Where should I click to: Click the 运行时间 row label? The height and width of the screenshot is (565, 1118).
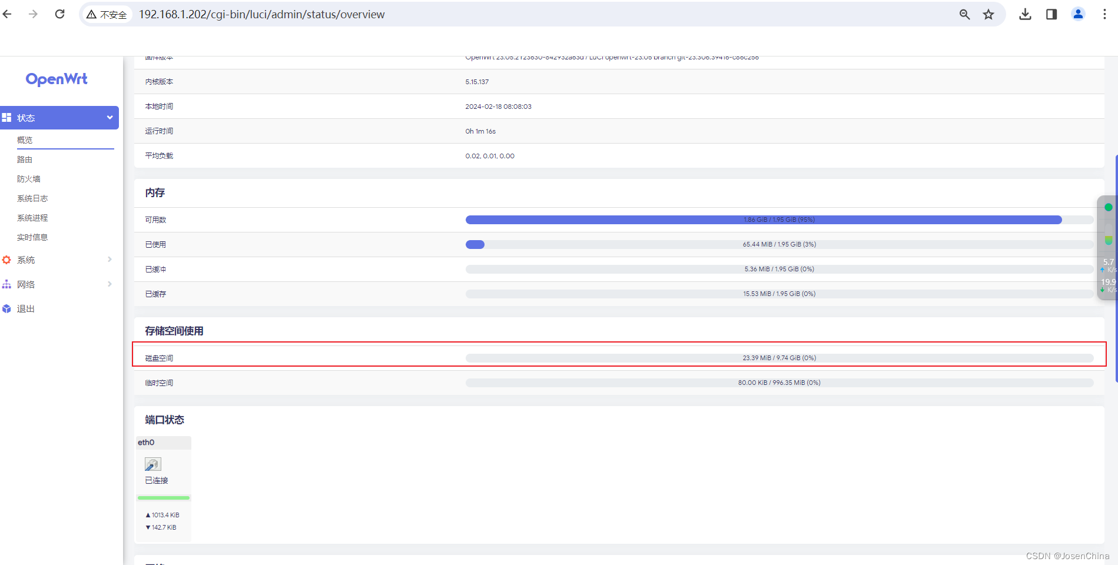click(x=159, y=131)
